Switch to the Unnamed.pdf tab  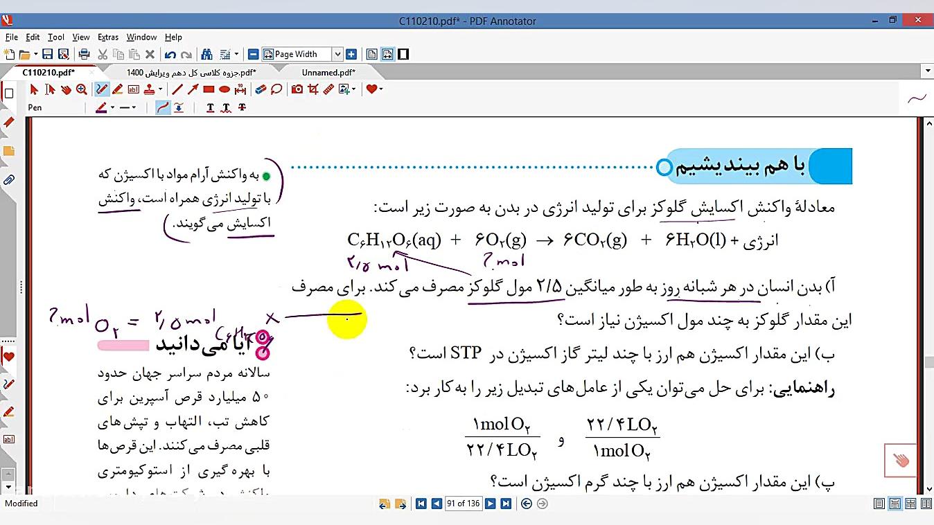(x=328, y=72)
